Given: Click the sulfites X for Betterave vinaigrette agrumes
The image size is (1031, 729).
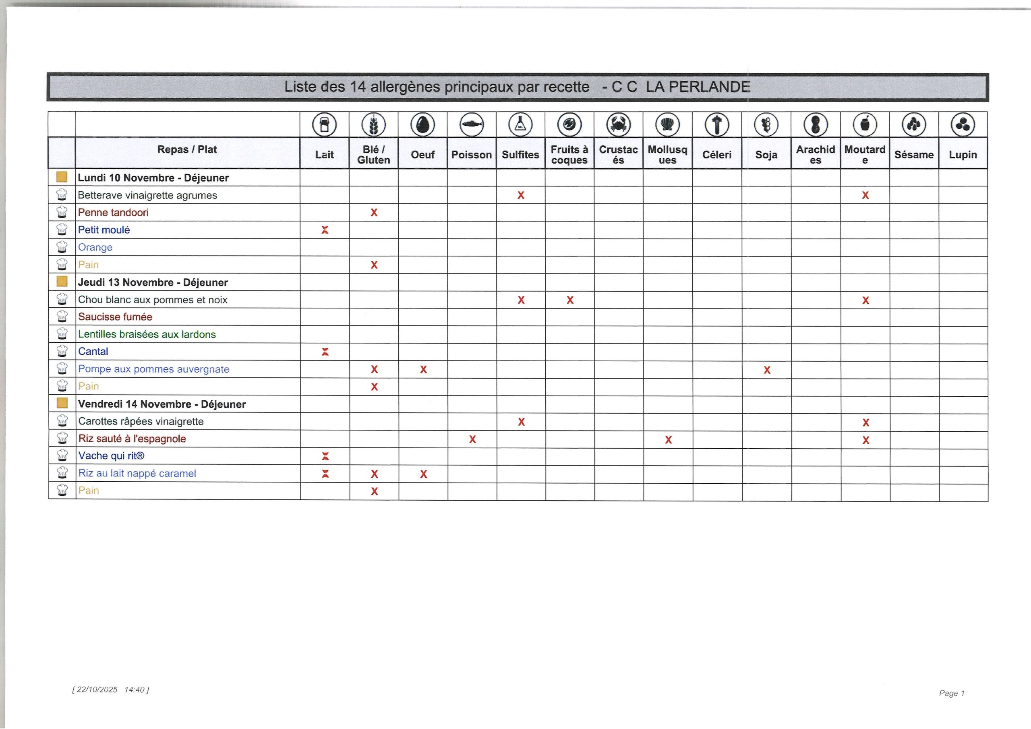Looking at the screenshot, I should point(521,195).
